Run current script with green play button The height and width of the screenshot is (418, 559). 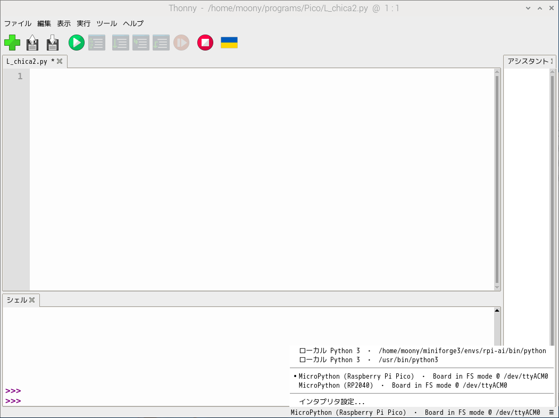pyautogui.click(x=76, y=43)
